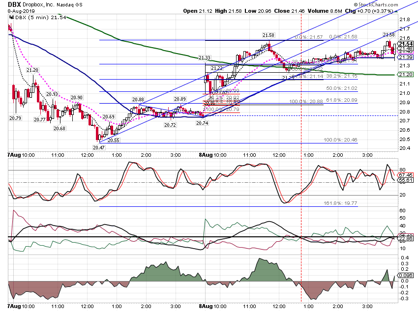Click the "0.0%: 21.57" Fibonacci label
418x311 pixels.
(309, 37)
